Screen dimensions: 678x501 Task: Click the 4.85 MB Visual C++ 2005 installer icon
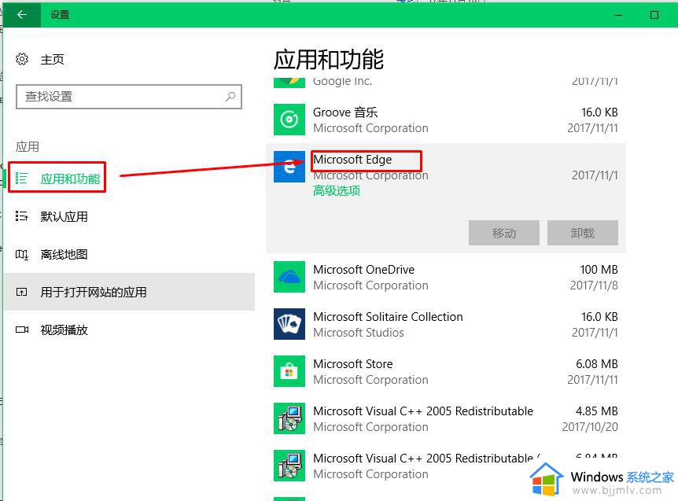(289, 418)
